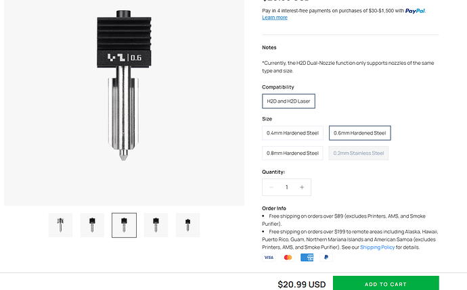Select the 0.8mm Hardened Steel size
467x290 pixels.
[x=292, y=153]
